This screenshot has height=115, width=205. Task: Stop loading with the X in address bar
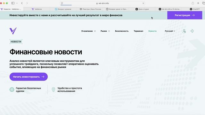(143, 3)
